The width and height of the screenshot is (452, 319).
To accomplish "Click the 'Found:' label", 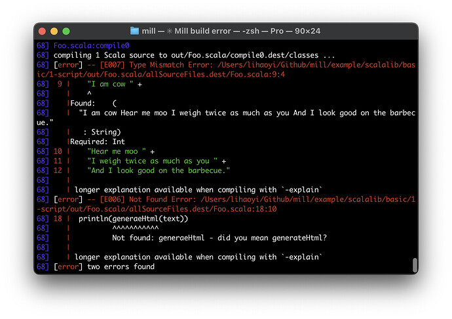I will click(x=83, y=103).
